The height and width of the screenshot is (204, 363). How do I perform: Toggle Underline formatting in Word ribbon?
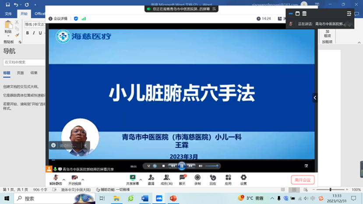(x=40, y=33)
